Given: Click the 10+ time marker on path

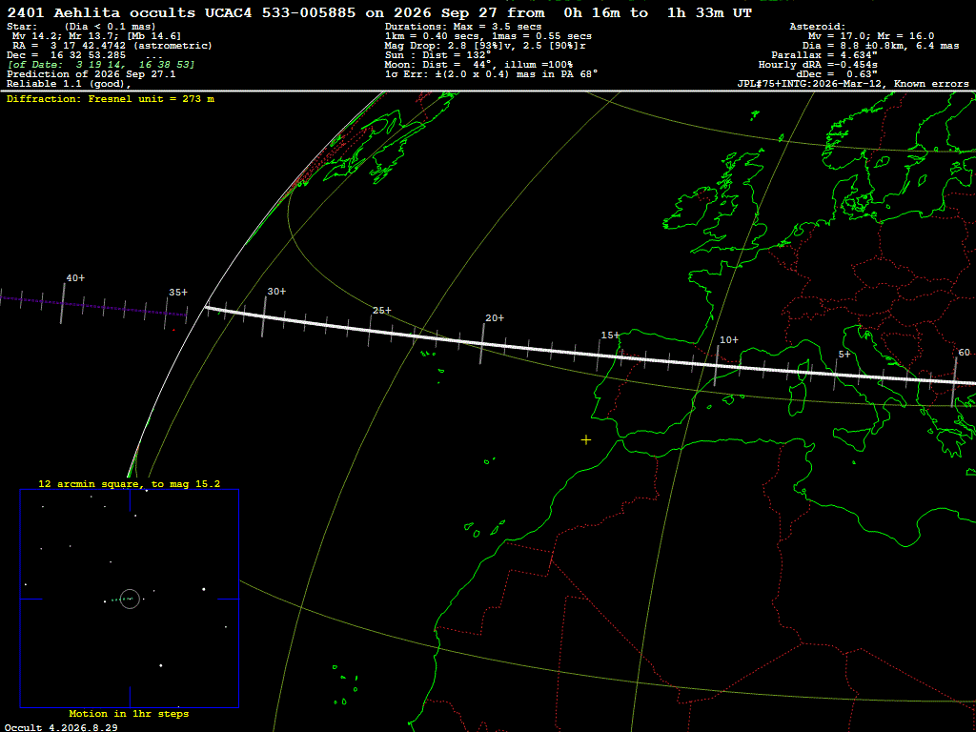Looking at the screenshot, I should click(729, 340).
